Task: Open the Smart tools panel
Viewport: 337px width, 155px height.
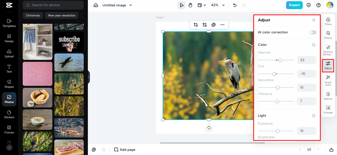Action: pyautogui.click(x=328, y=80)
